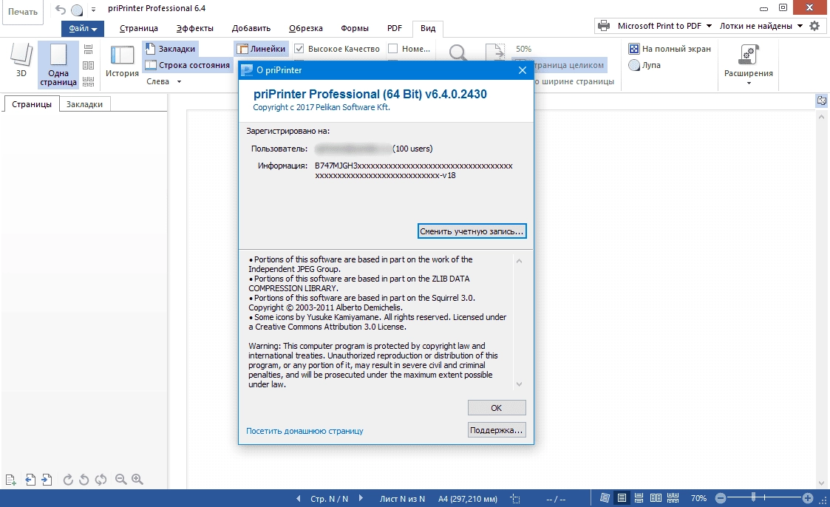Select the 3D view icon
This screenshot has width=830, height=507.
point(21,61)
